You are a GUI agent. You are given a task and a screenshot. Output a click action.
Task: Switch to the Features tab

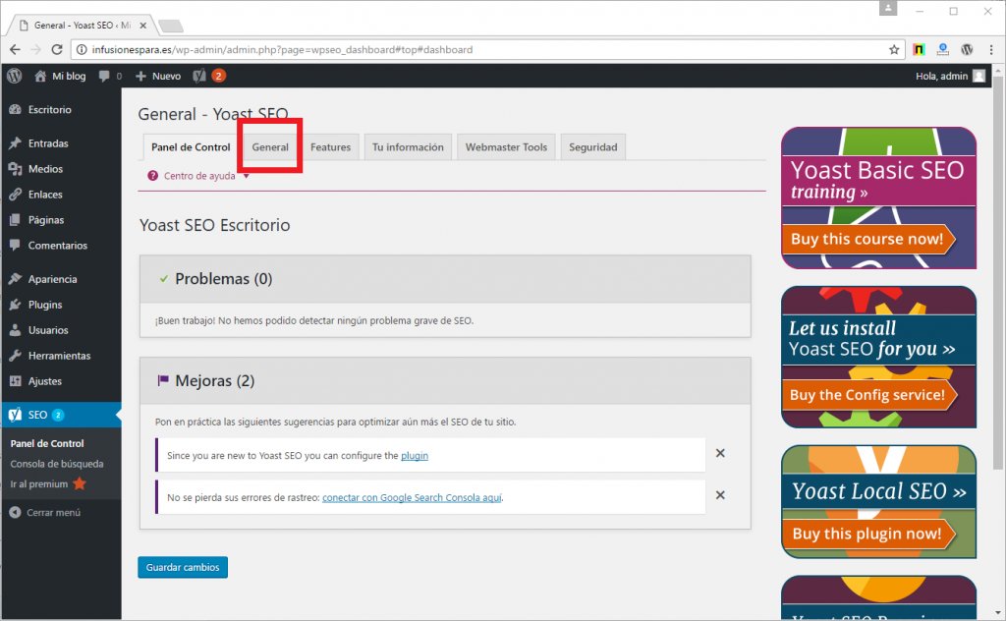pyautogui.click(x=330, y=147)
